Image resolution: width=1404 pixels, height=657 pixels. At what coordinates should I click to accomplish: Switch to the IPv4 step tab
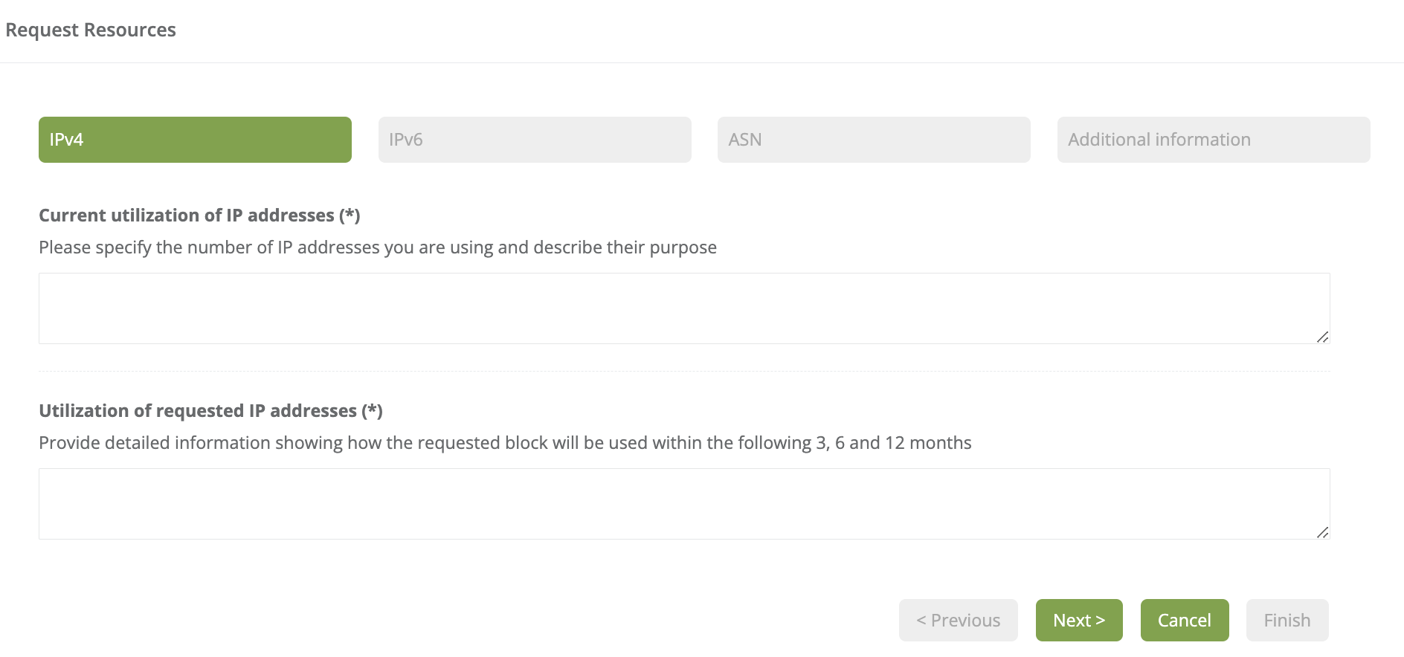pos(195,140)
